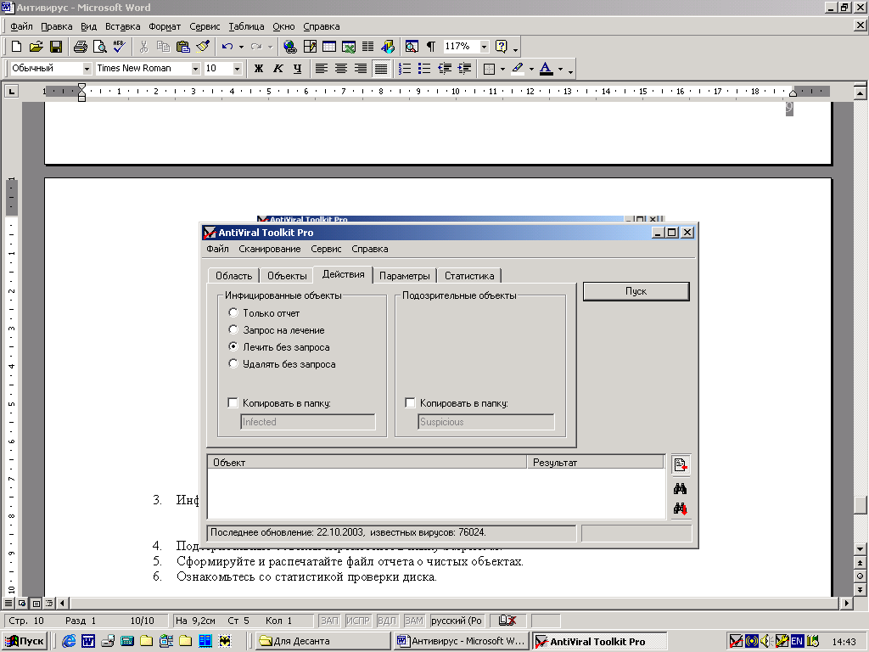Viewport: 869px width, 652px height.
Task: Enable 'Копировать в папку' for infected objects
Action: point(233,403)
